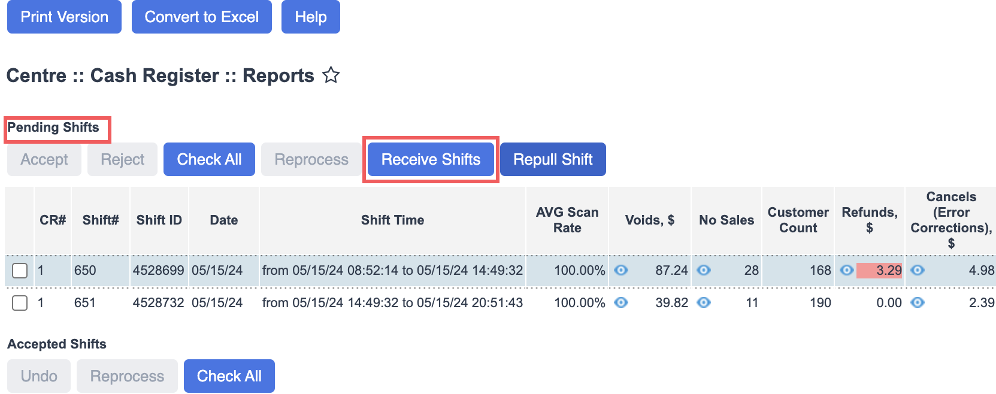The height and width of the screenshot is (394, 996).
Task: Click the Pending Shifts heading
Action: [53, 127]
